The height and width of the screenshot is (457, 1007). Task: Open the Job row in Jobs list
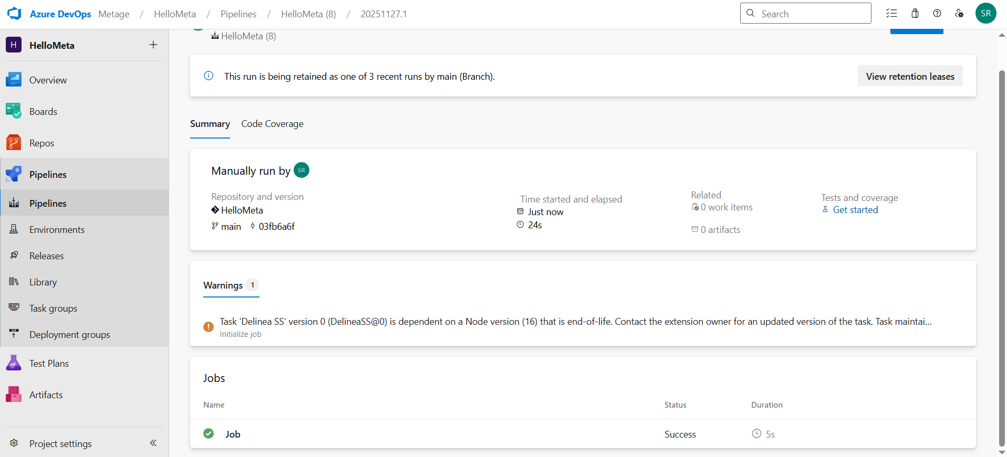point(233,434)
